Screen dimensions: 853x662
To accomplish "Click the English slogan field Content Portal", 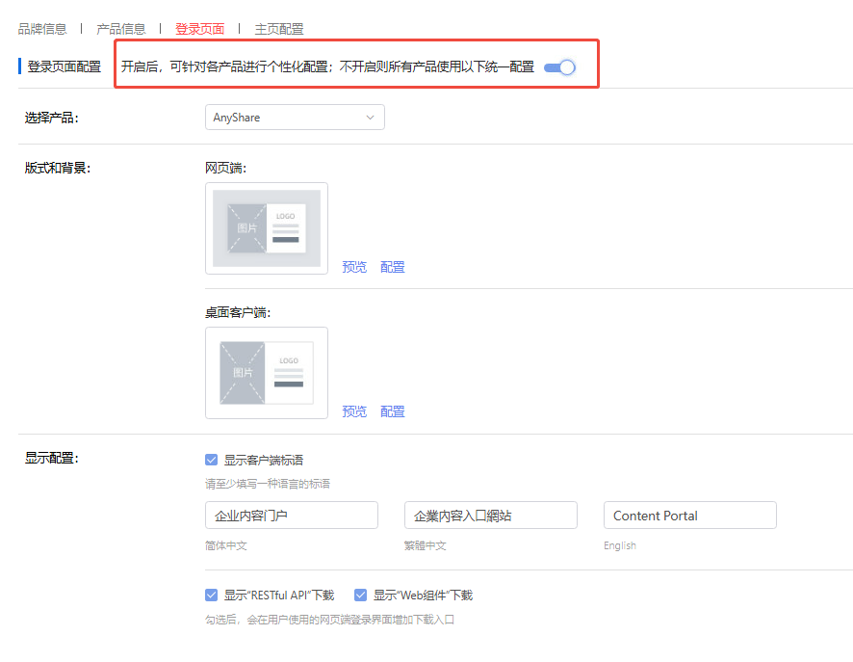I will pyautogui.click(x=689, y=516).
